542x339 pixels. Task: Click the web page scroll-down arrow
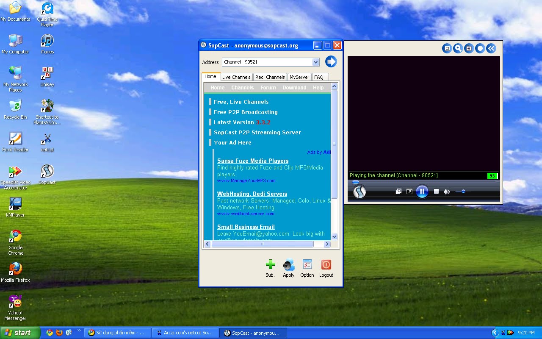(x=334, y=237)
